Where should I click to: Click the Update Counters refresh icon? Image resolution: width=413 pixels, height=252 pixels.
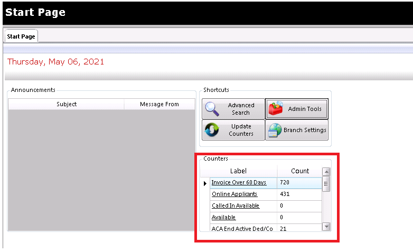212,130
